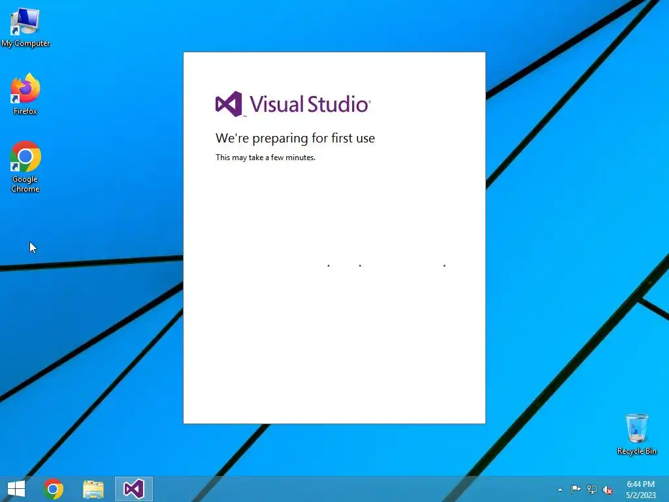Click the Visual Studio logo in splash
Viewport: 669px width, 502px height.
pyautogui.click(x=293, y=104)
